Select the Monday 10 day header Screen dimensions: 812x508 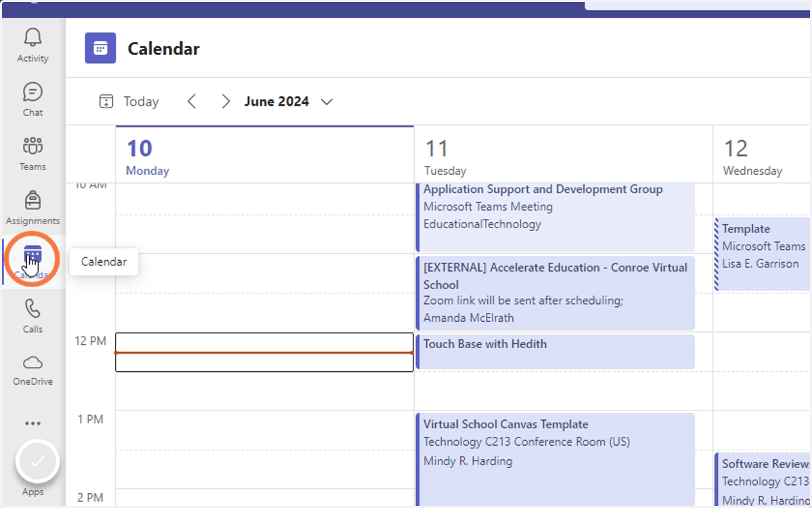pos(265,154)
